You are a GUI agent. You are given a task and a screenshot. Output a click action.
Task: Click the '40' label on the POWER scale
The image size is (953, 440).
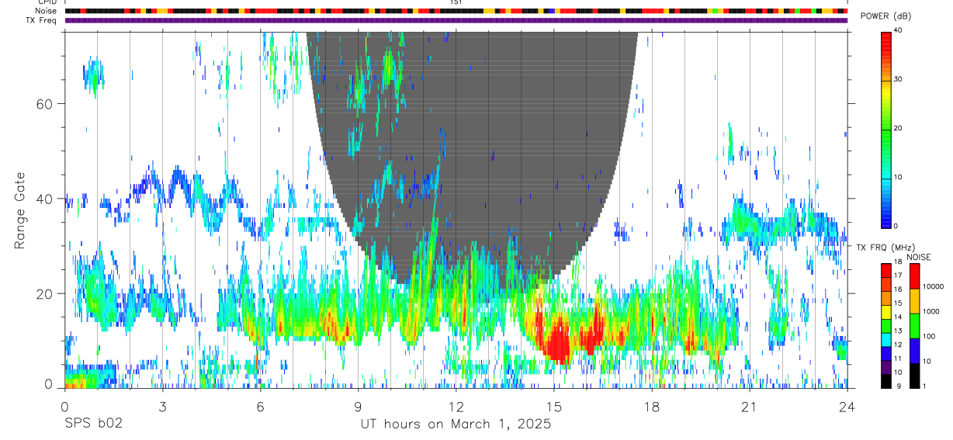point(898,31)
